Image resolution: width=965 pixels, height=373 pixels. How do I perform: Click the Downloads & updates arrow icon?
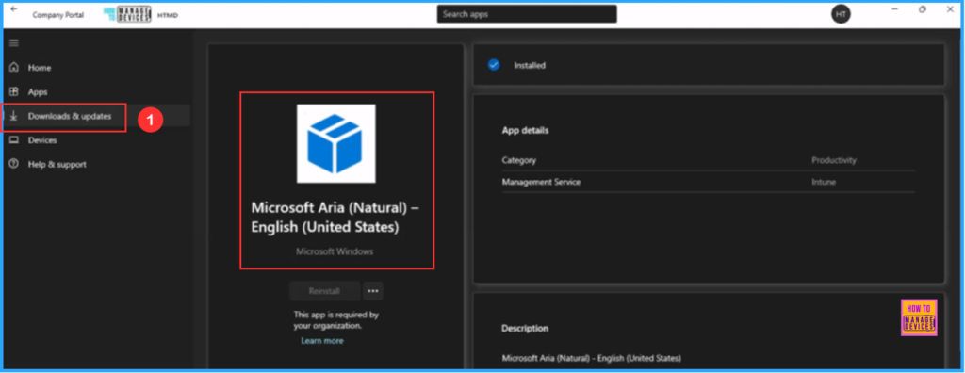pyautogui.click(x=13, y=117)
